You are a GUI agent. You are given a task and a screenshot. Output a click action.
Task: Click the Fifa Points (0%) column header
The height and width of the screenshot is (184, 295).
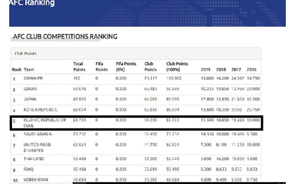point(126,67)
